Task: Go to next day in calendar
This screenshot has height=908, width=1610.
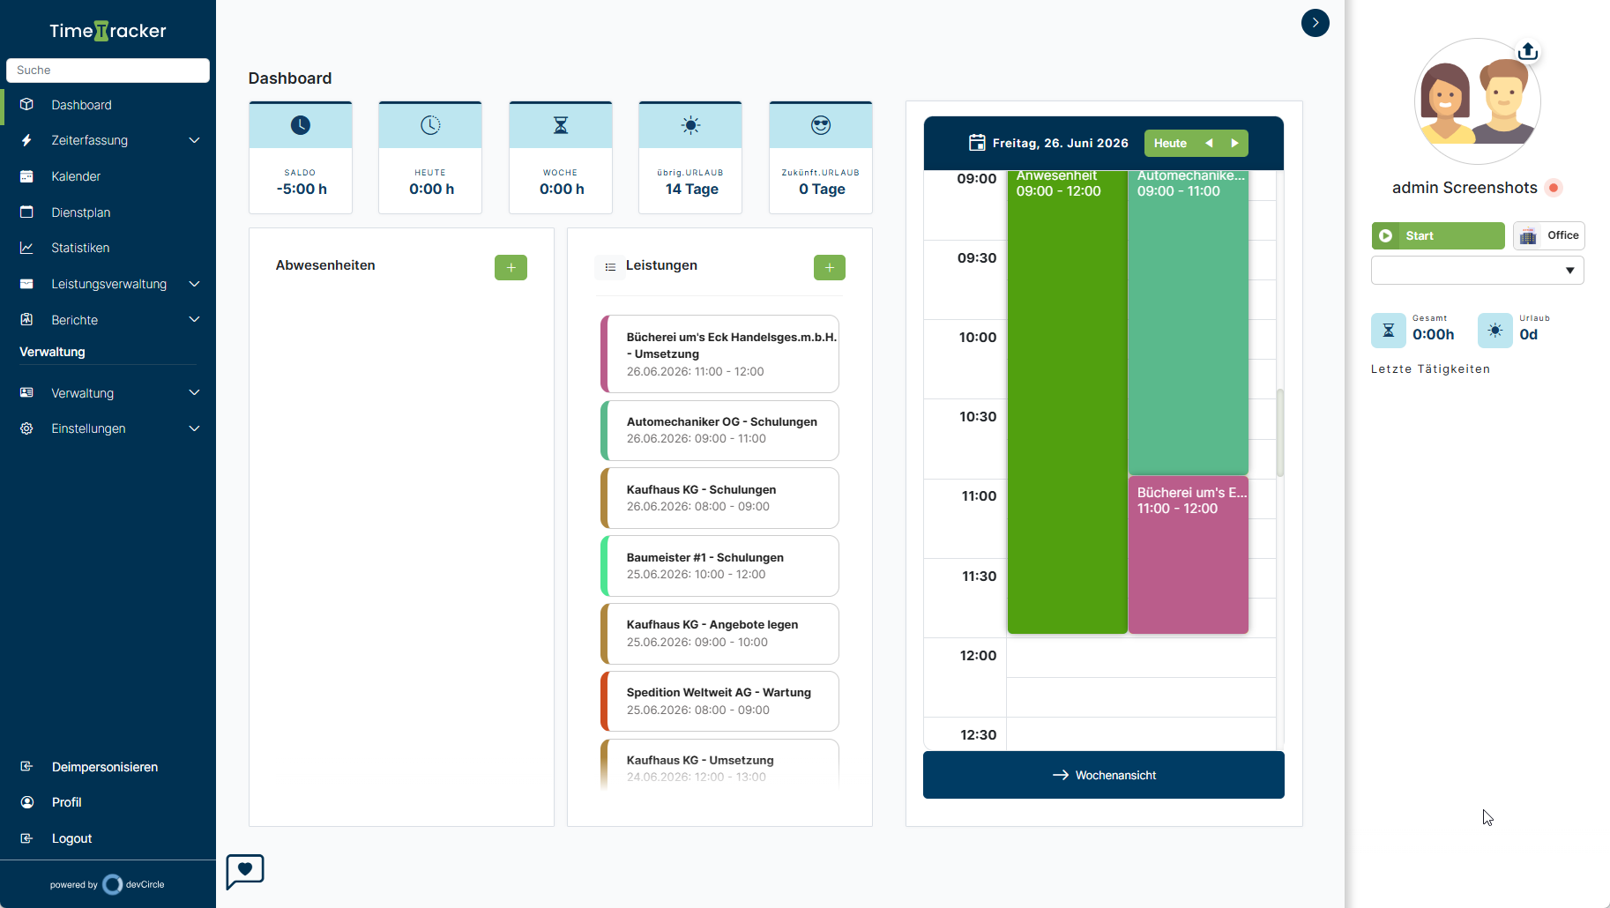Action: tap(1234, 143)
